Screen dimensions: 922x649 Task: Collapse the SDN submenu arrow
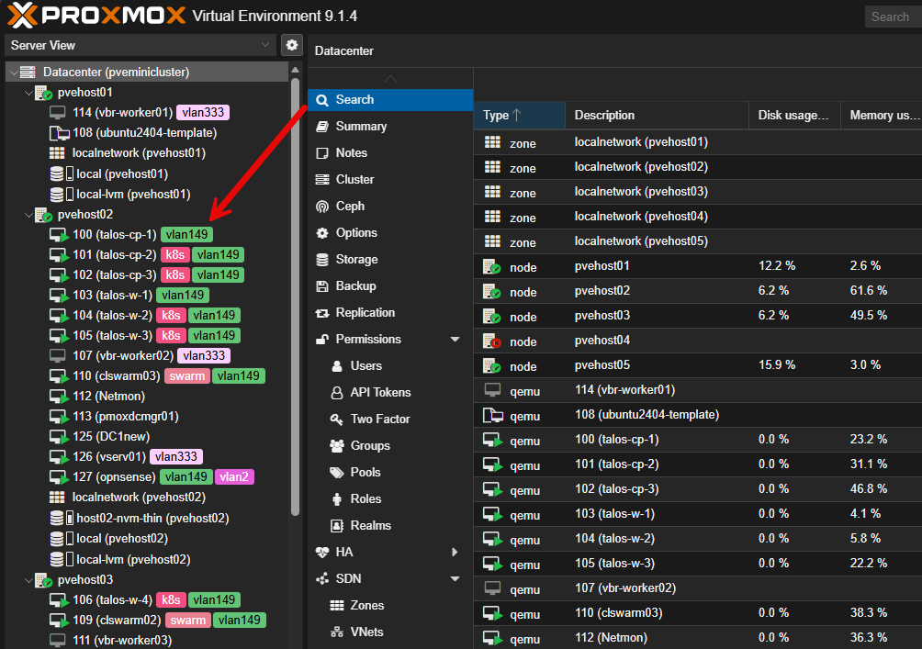[455, 578]
